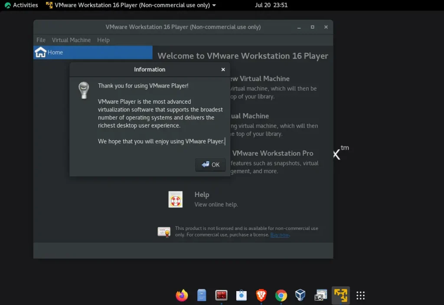The height and width of the screenshot is (305, 444).
Task: Click the Activities corner button
Action: pos(21,5)
